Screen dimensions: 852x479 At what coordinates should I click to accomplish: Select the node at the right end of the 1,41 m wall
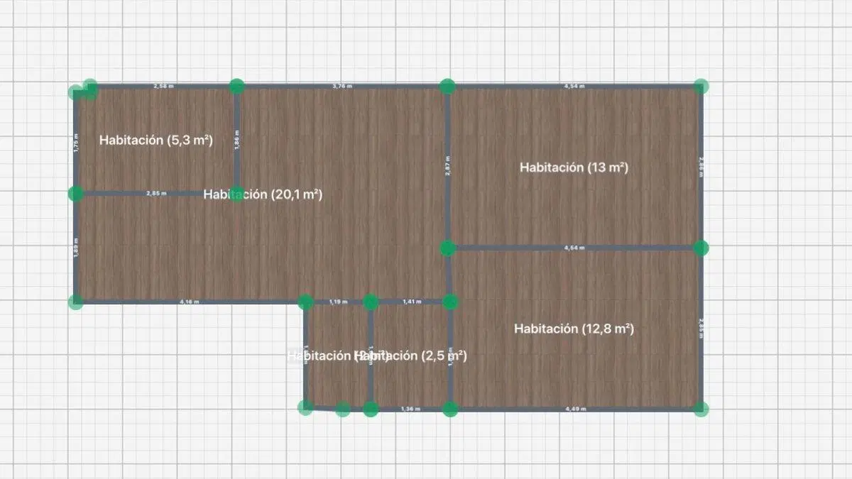pyautogui.click(x=450, y=302)
